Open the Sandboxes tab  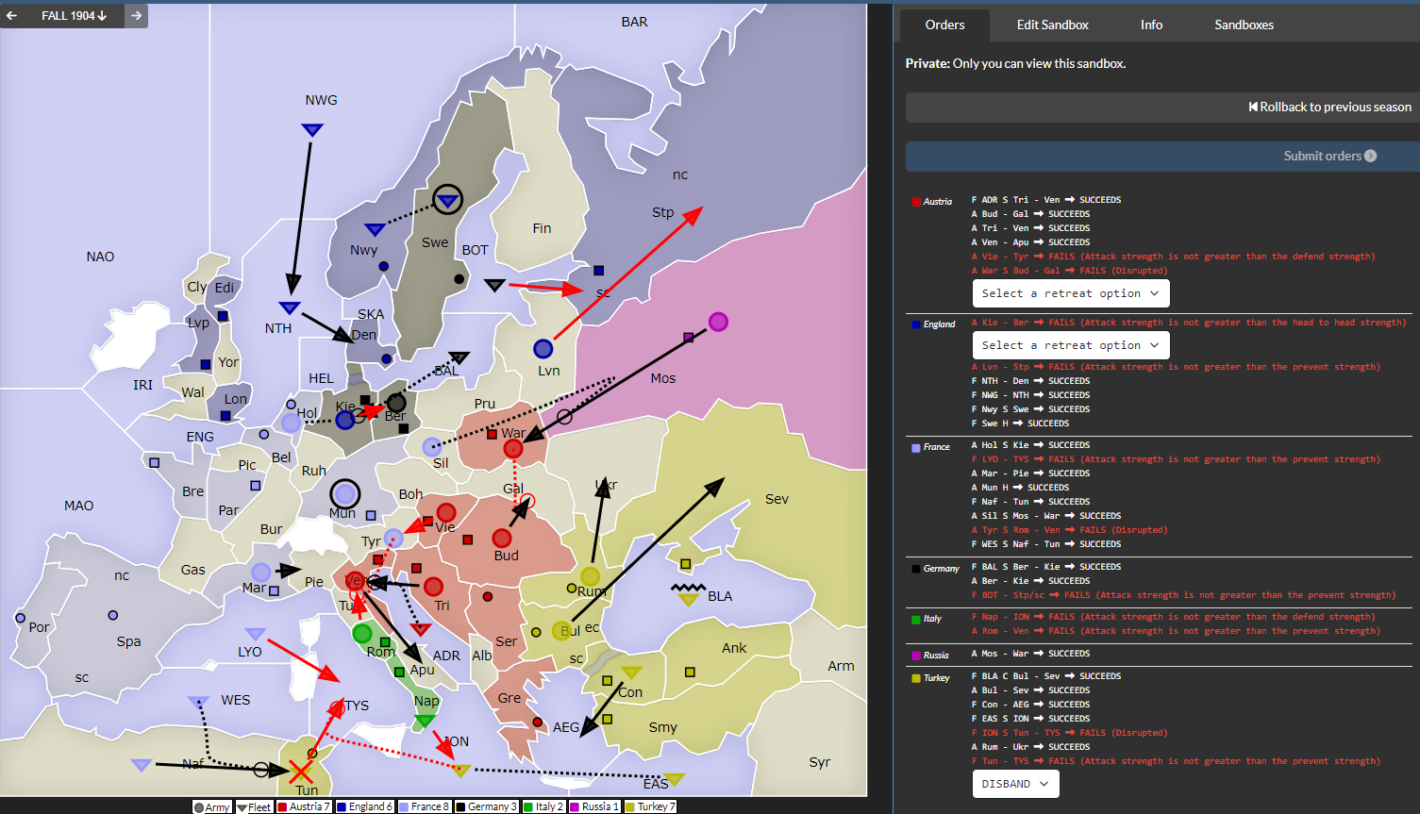(x=1244, y=25)
